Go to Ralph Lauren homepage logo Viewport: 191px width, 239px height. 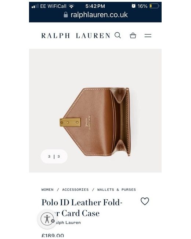(x=76, y=36)
